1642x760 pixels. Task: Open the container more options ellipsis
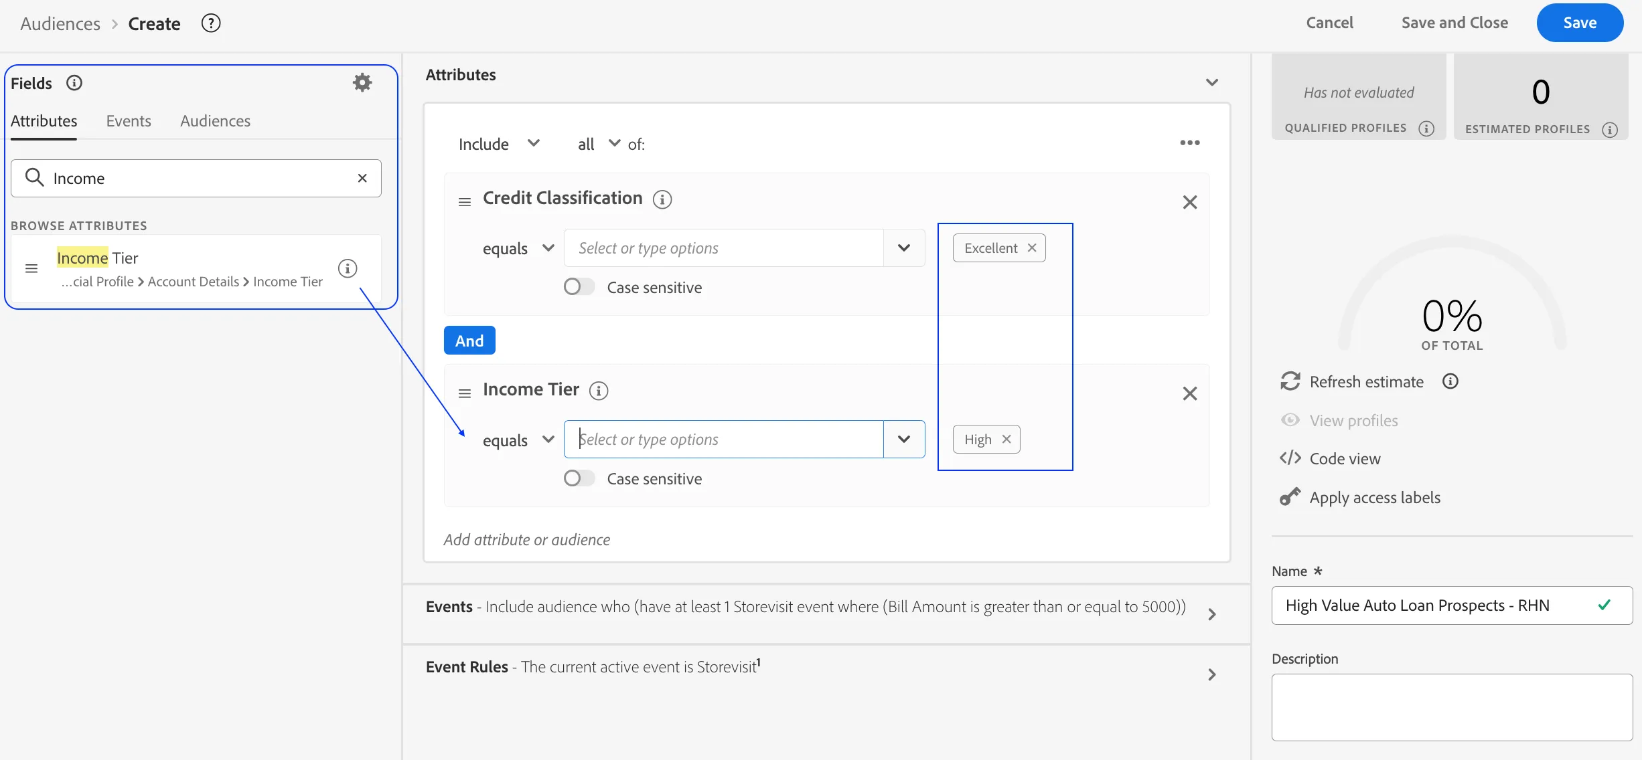pyautogui.click(x=1190, y=142)
